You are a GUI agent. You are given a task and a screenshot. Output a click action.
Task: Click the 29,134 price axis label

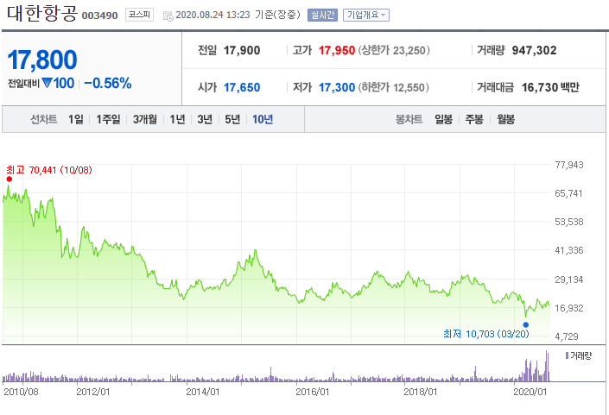pos(569,280)
